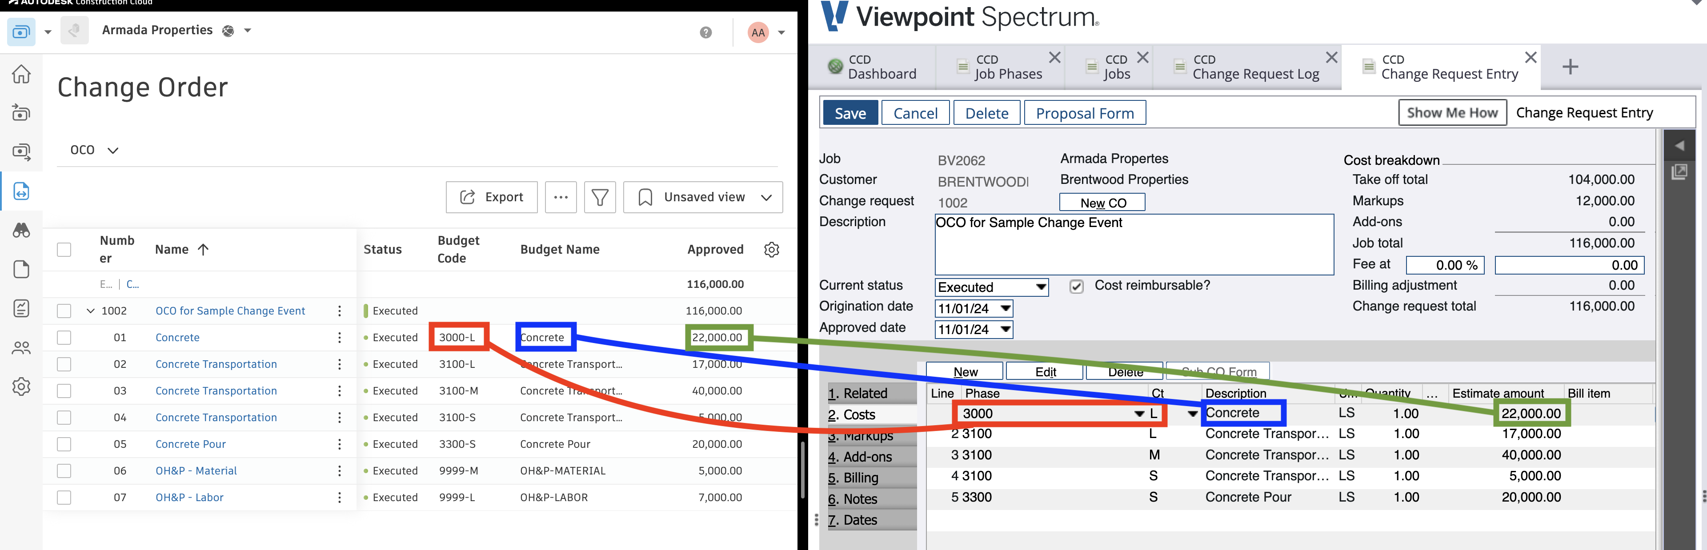Click the binoculars Forecast icon in sidebar
Image resolution: width=1707 pixels, height=550 pixels.
[x=21, y=230]
